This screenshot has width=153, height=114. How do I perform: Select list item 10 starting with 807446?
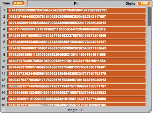pos(77,67)
